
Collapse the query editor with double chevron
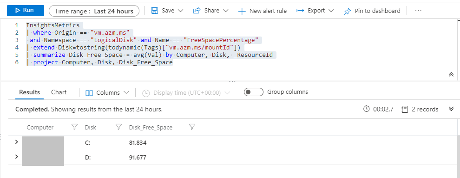451,74
